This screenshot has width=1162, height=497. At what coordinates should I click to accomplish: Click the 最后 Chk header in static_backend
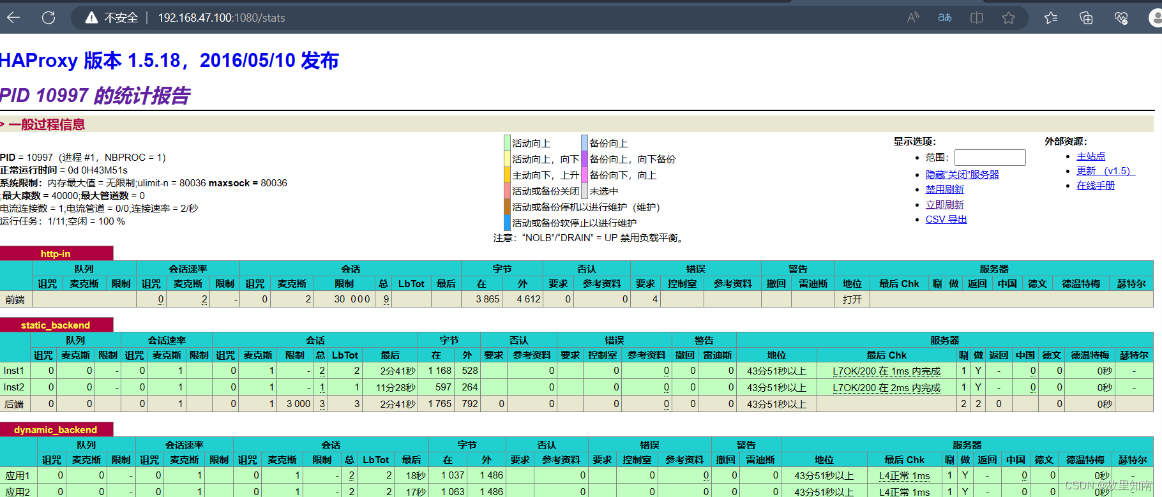[886, 355]
